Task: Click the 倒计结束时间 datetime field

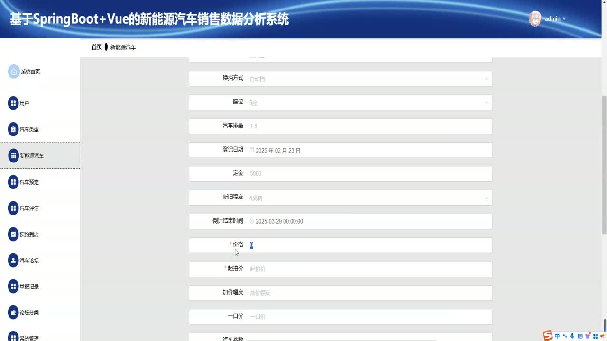Action: pyautogui.click(x=369, y=221)
